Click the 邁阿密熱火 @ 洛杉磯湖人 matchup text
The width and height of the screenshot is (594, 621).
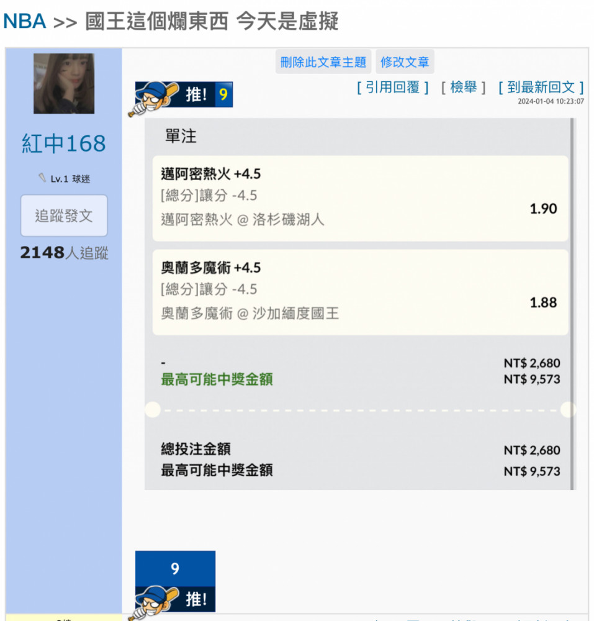coord(243,219)
